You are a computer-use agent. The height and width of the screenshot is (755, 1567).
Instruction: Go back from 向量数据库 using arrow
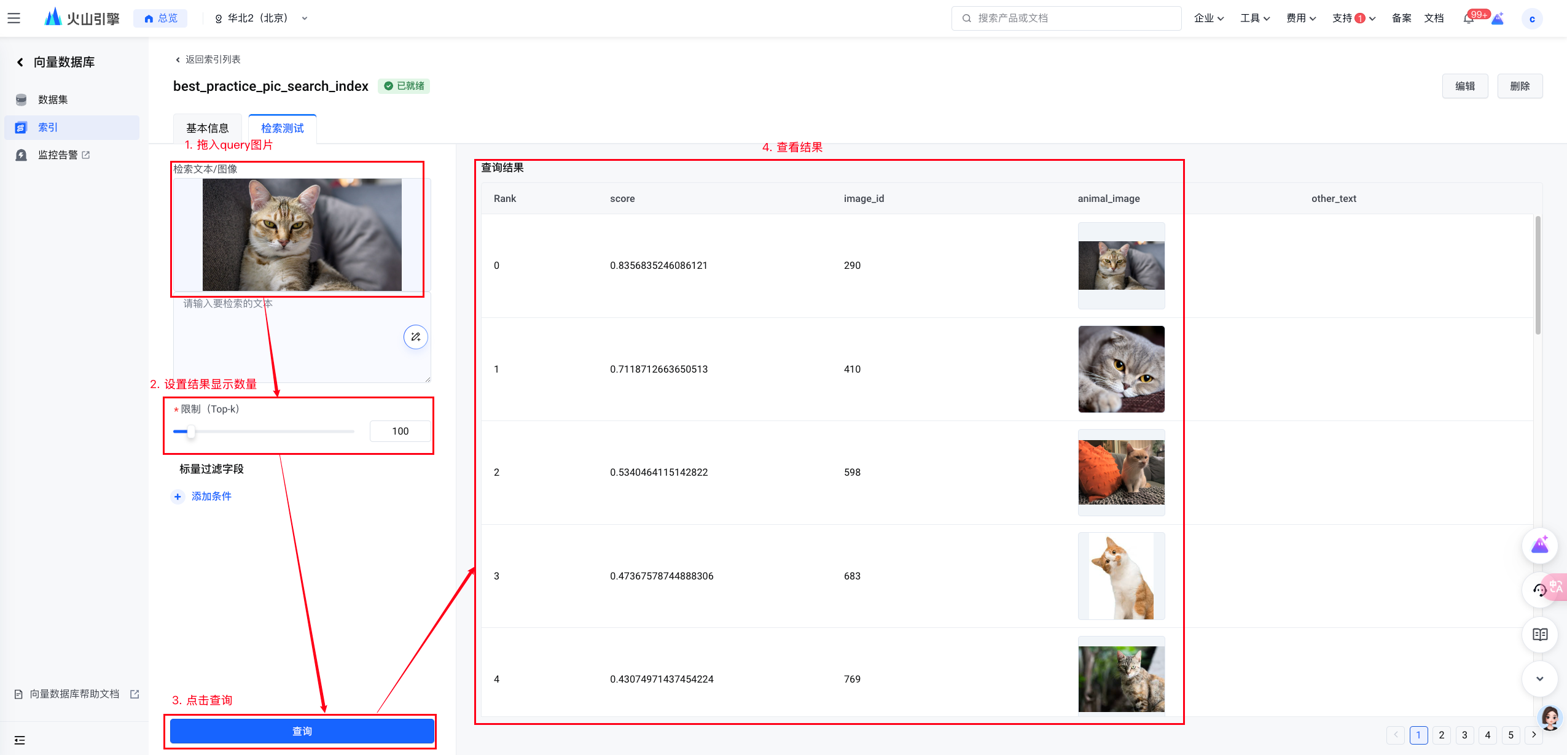coord(20,62)
